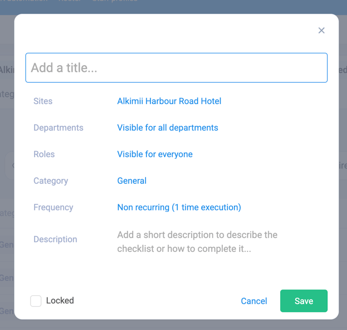This screenshot has width=347, height=330.
Task: Save the new checklist
Action: (x=303, y=301)
